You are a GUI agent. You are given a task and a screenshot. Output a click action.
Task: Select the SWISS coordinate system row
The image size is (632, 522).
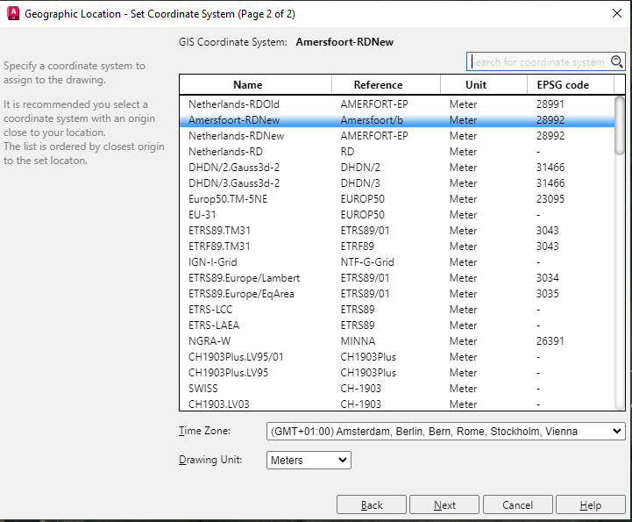pyautogui.click(x=203, y=389)
